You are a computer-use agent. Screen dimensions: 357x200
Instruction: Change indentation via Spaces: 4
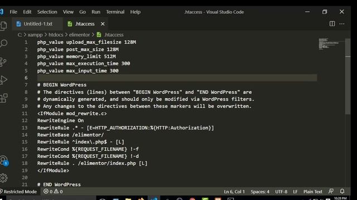click(260, 192)
